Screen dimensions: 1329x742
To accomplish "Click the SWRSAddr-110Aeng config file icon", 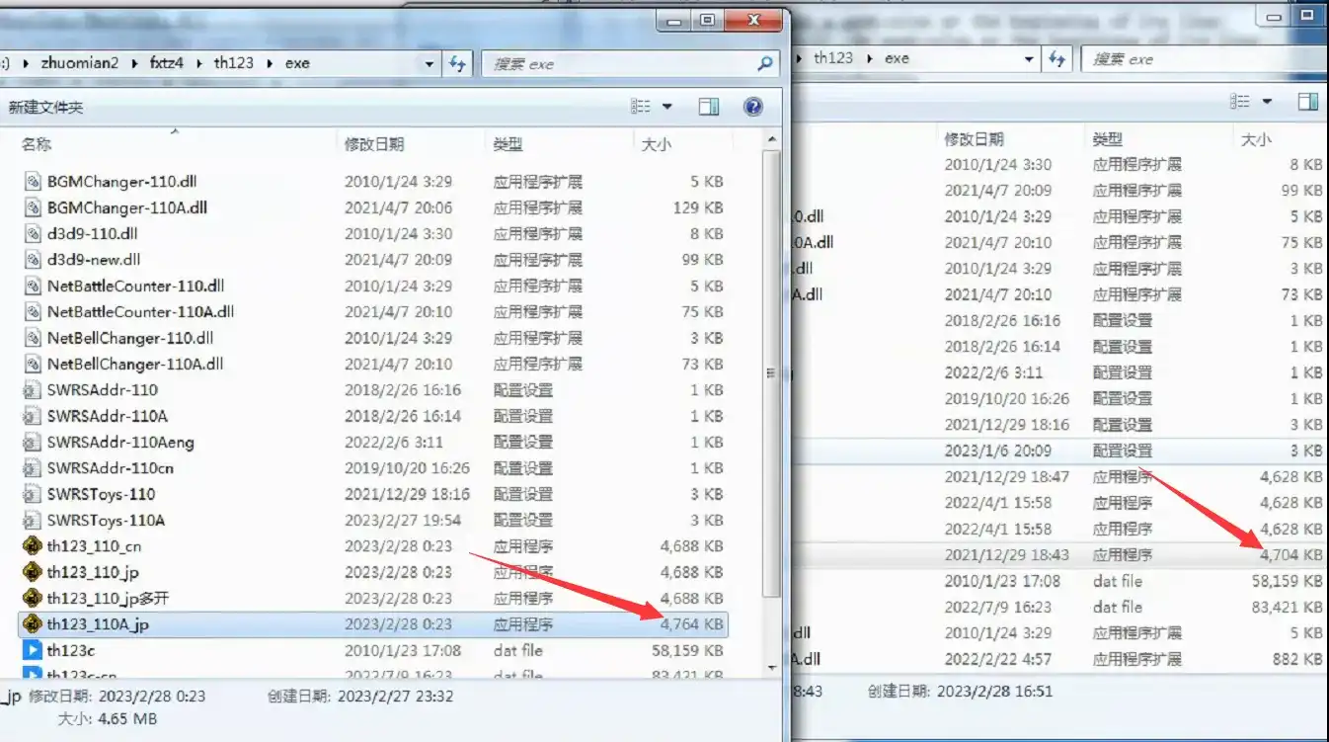I will tap(33, 442).
